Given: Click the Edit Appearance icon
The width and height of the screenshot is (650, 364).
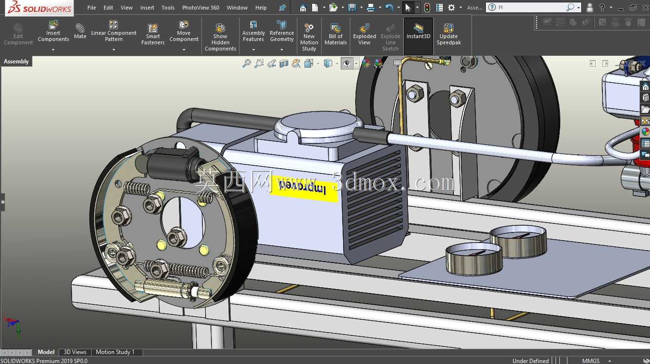Looking at the screenshot, I should [366, 63].
